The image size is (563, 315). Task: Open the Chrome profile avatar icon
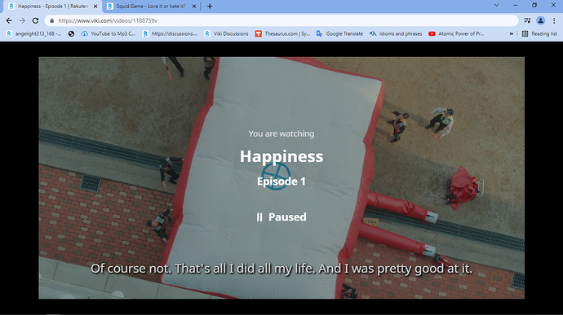click(x=540, y=21)
